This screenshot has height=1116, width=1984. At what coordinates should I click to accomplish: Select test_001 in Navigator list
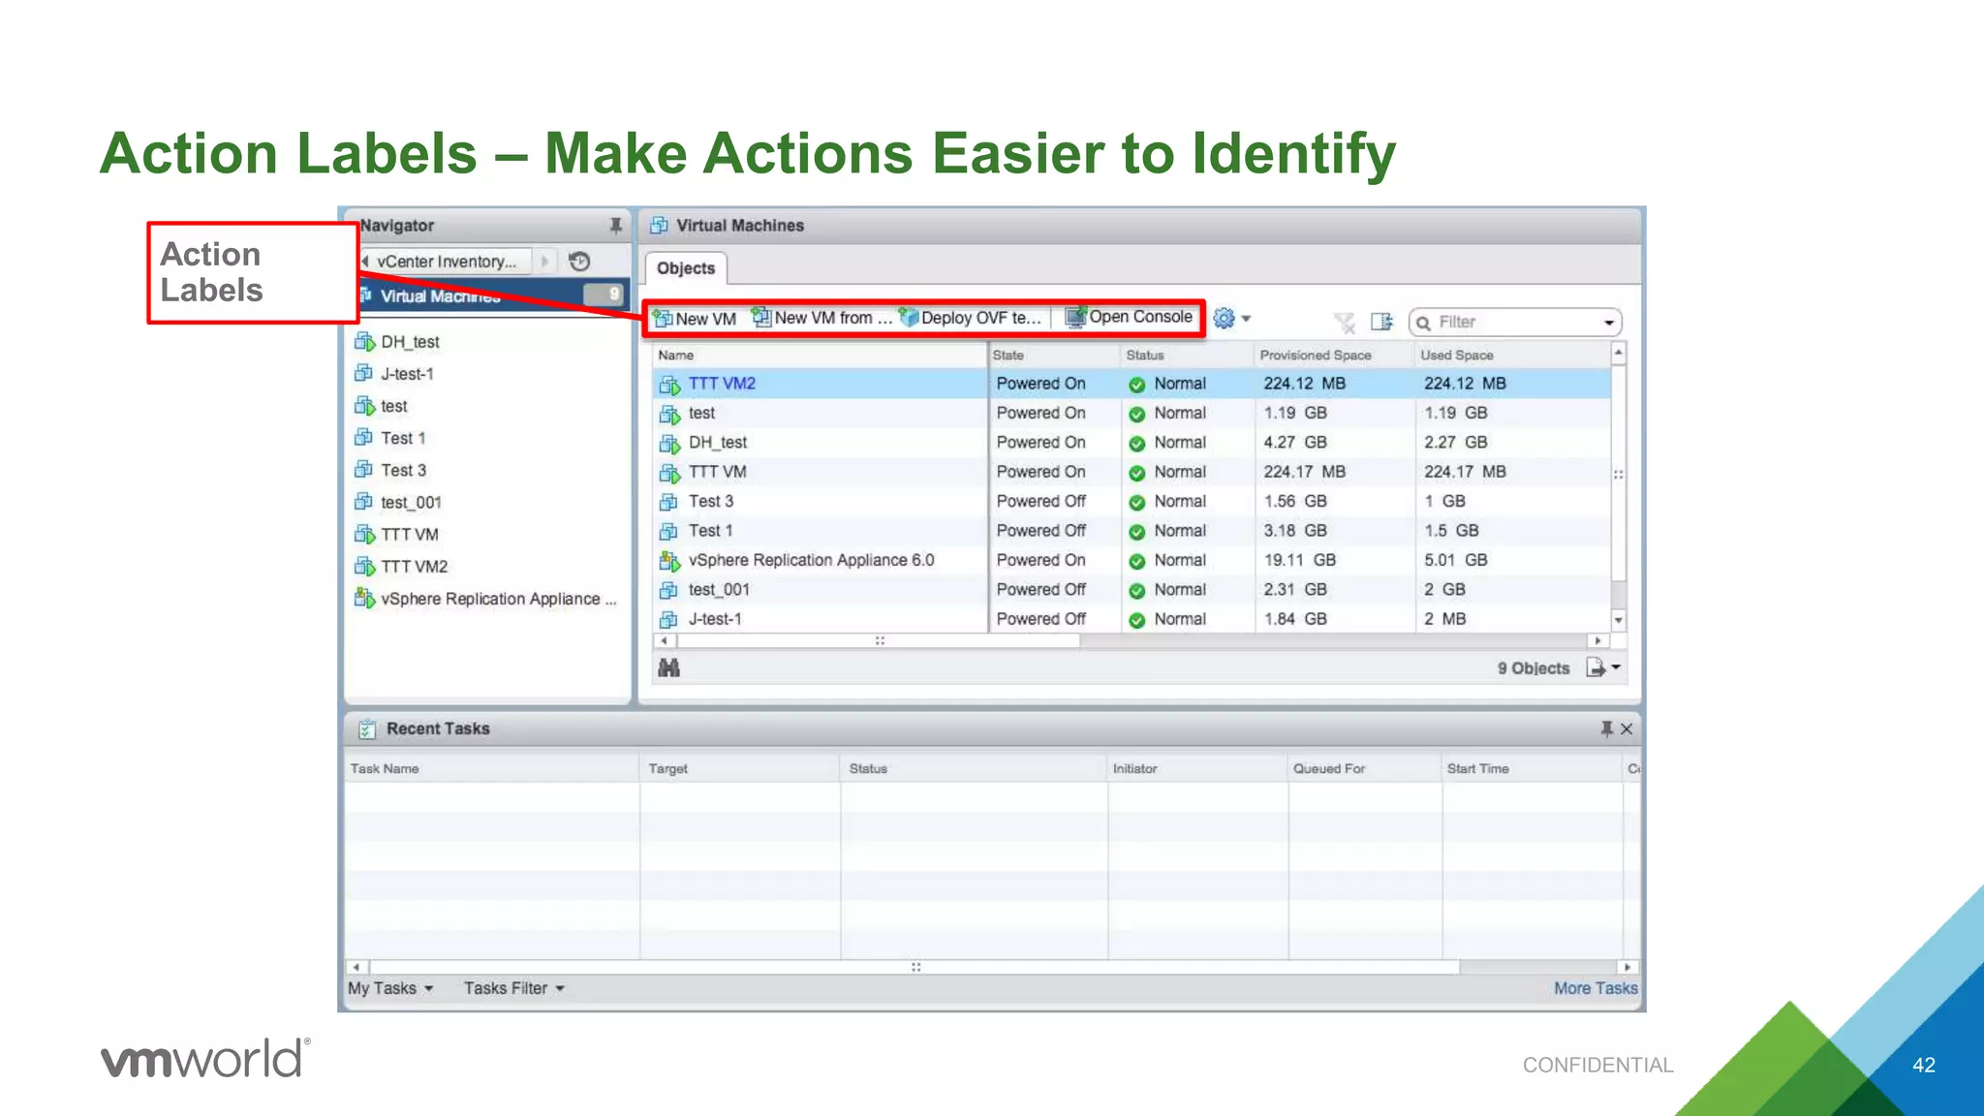coord(411,502)
